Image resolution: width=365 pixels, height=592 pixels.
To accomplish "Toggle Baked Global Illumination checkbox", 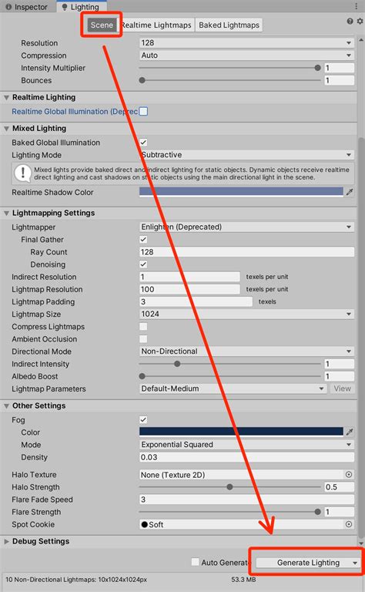I will pyautogui.click(x=143, y=143).
